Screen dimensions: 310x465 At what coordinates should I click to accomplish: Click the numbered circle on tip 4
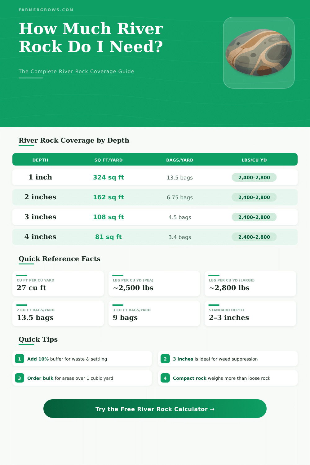(165, 378)
